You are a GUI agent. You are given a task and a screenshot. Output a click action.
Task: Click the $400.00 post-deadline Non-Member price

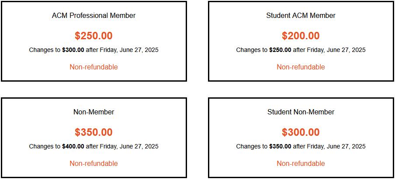[x=73, y=146]
